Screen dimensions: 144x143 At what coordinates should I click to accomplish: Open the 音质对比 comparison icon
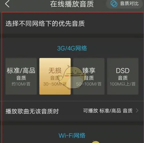point(114,4)
